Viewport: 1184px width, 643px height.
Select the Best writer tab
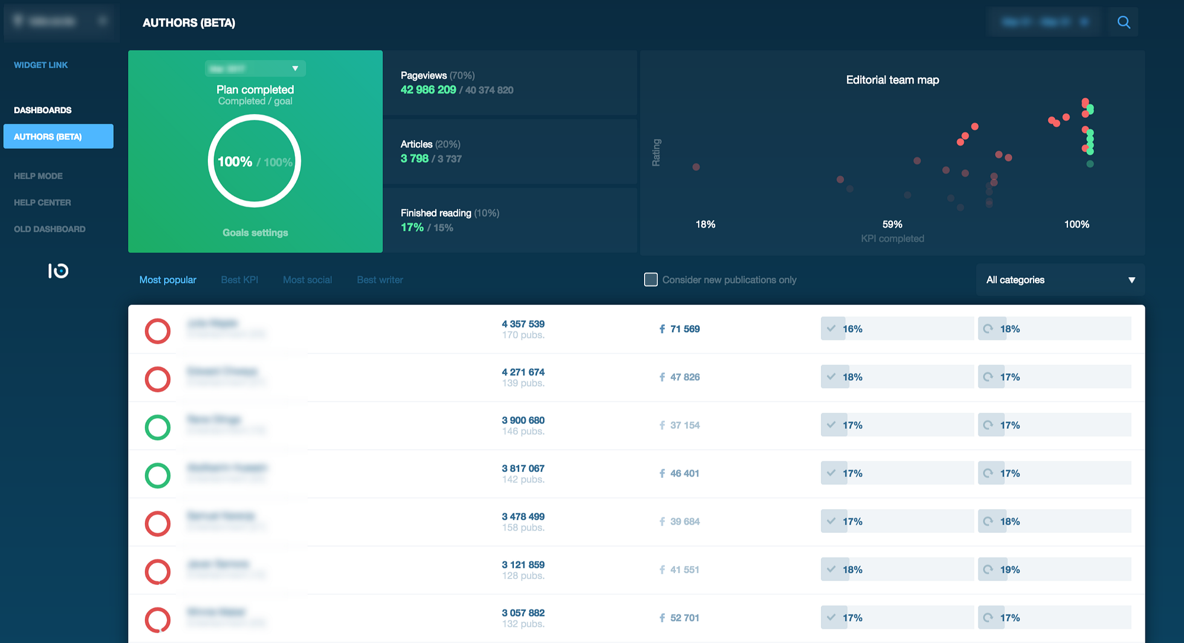pyautogui.click(x=379, y=280)
